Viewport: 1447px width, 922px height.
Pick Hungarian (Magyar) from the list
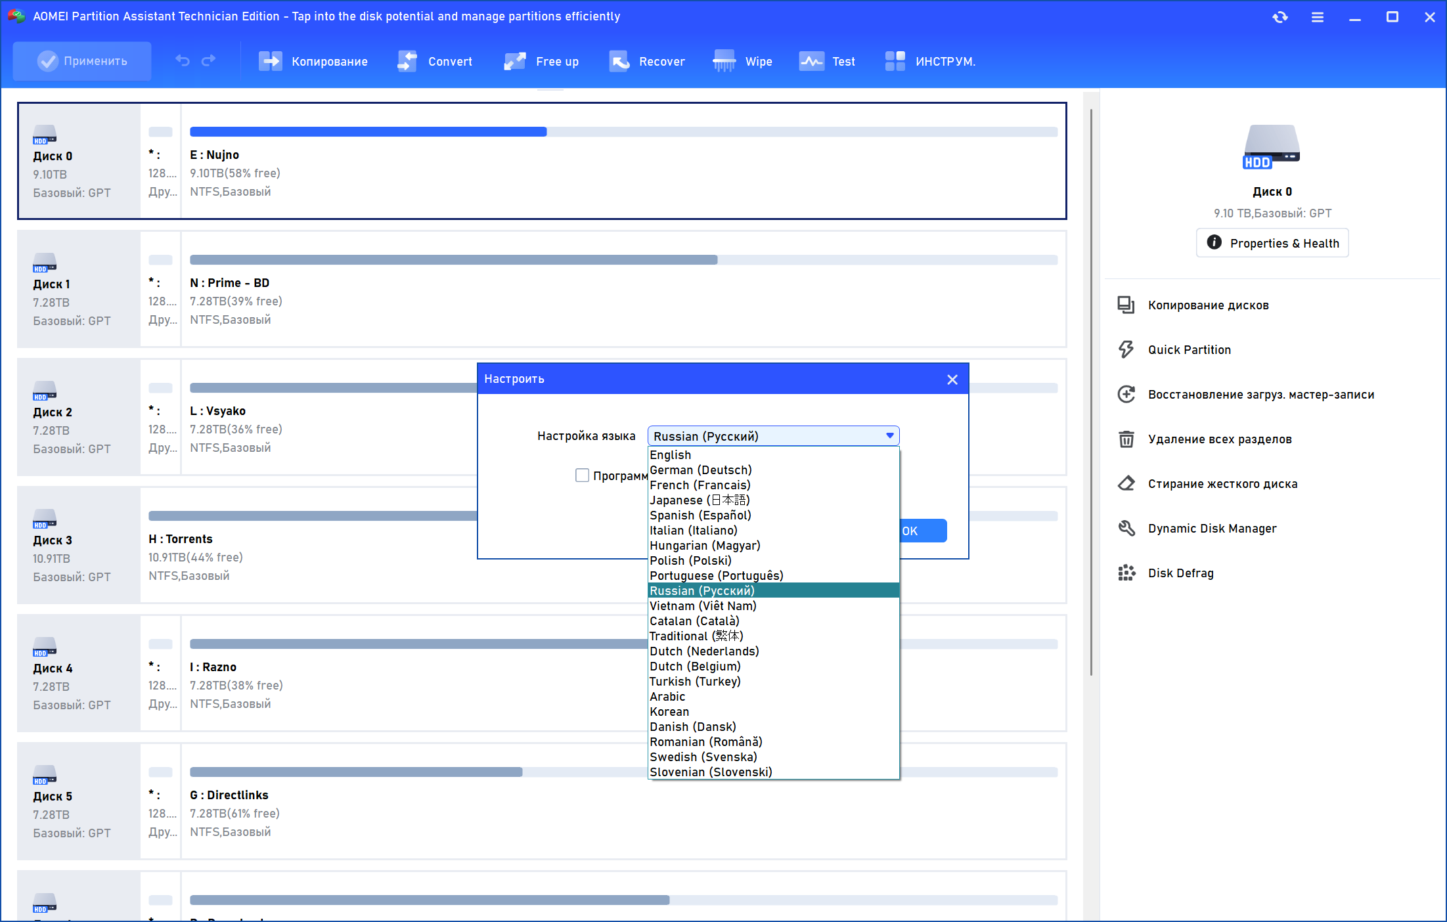(774, 545)
